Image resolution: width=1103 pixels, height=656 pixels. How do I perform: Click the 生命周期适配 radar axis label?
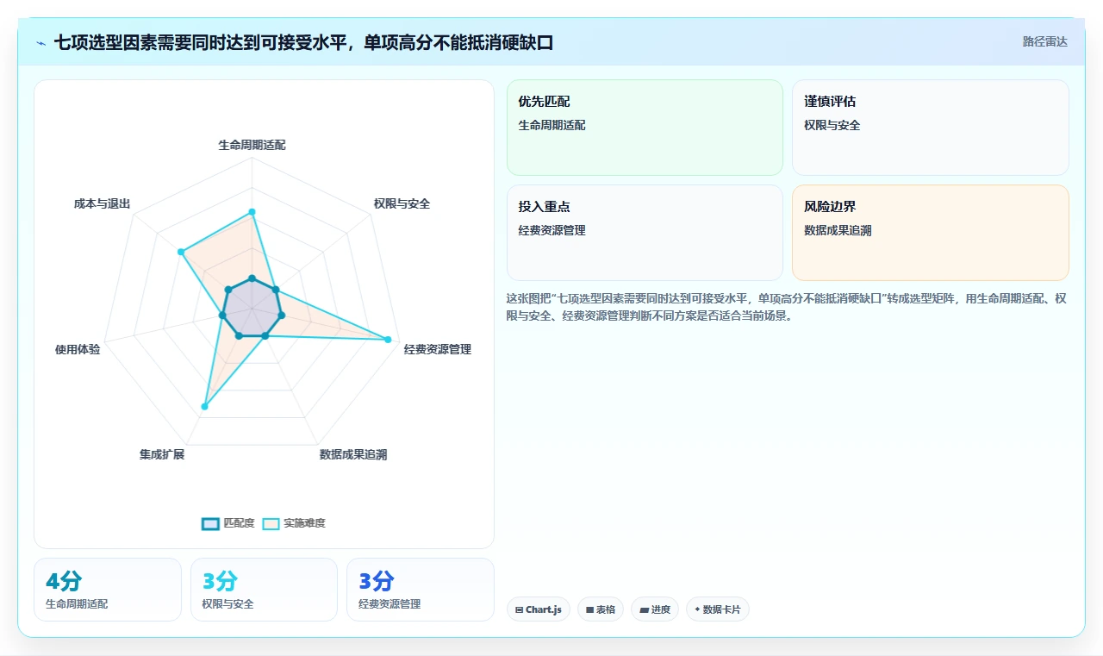click(252, 145)
